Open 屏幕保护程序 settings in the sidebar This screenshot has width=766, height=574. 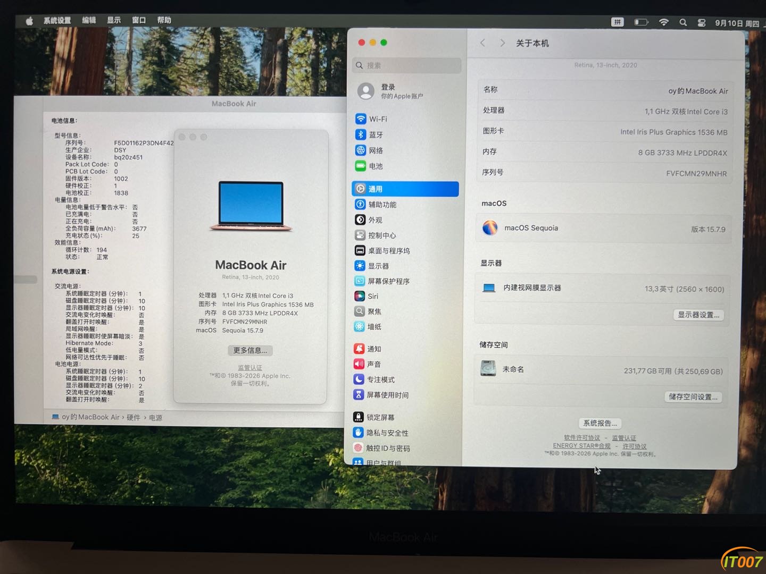(405, 281)
